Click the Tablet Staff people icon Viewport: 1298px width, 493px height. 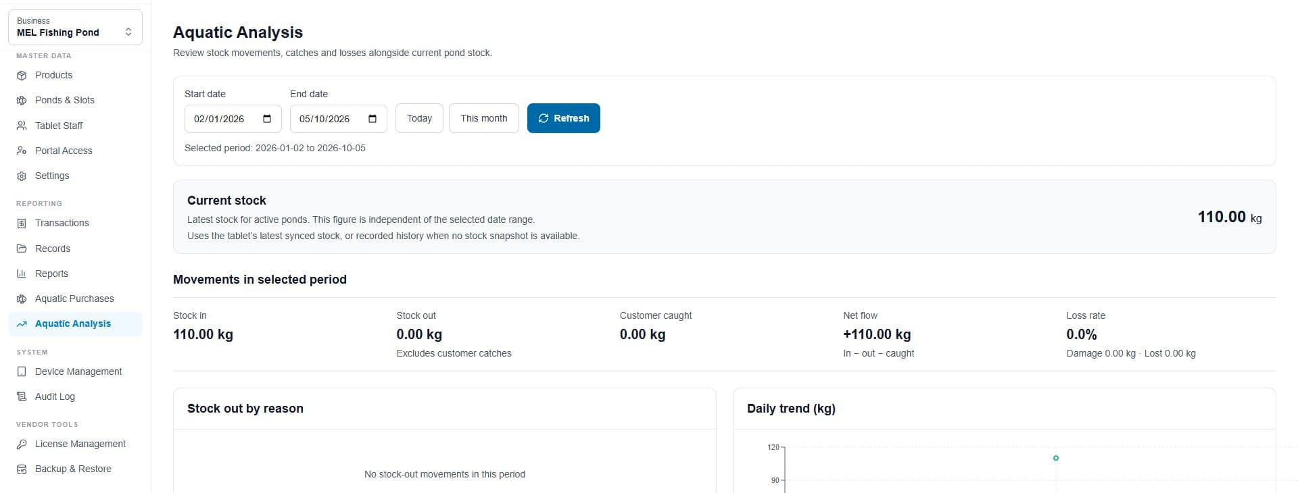point(22,126)
